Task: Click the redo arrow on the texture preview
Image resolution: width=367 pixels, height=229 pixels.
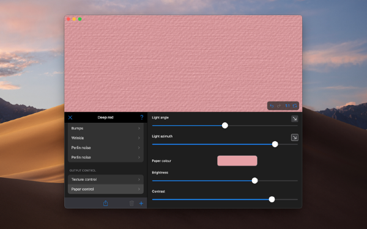Action: click(x=279, y=106)
